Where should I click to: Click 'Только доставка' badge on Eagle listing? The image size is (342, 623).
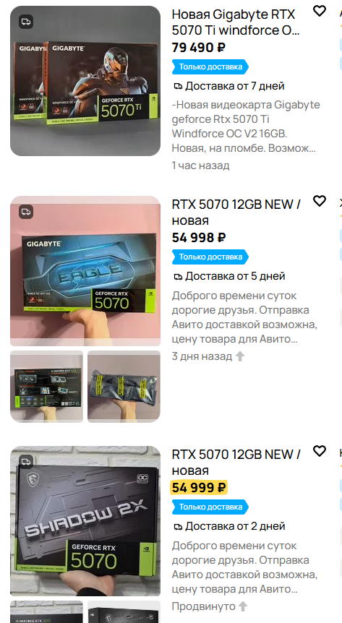tap(210, 257)
